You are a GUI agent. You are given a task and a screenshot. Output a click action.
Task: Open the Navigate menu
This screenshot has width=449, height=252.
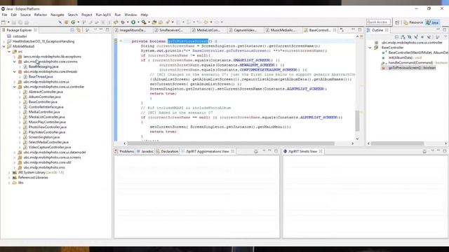58,15
